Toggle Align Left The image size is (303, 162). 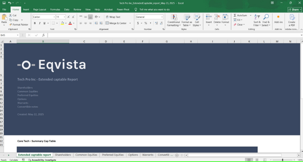(81, 23)
